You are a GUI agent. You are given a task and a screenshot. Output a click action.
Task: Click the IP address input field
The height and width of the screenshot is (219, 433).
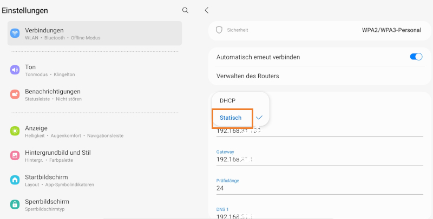[320, 131]
